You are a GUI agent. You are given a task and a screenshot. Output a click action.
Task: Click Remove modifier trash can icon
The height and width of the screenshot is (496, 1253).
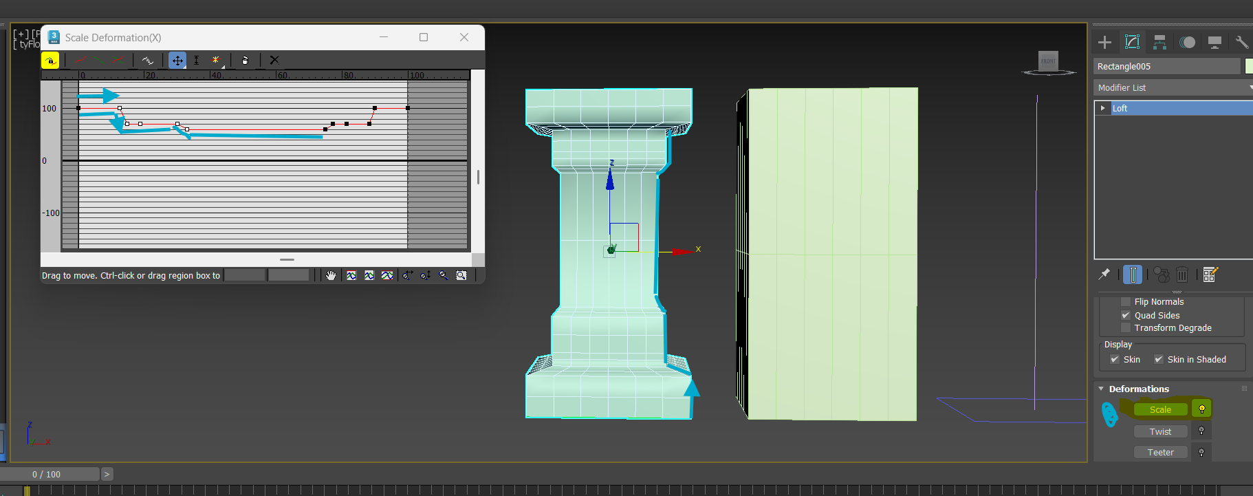(1182, 275)
